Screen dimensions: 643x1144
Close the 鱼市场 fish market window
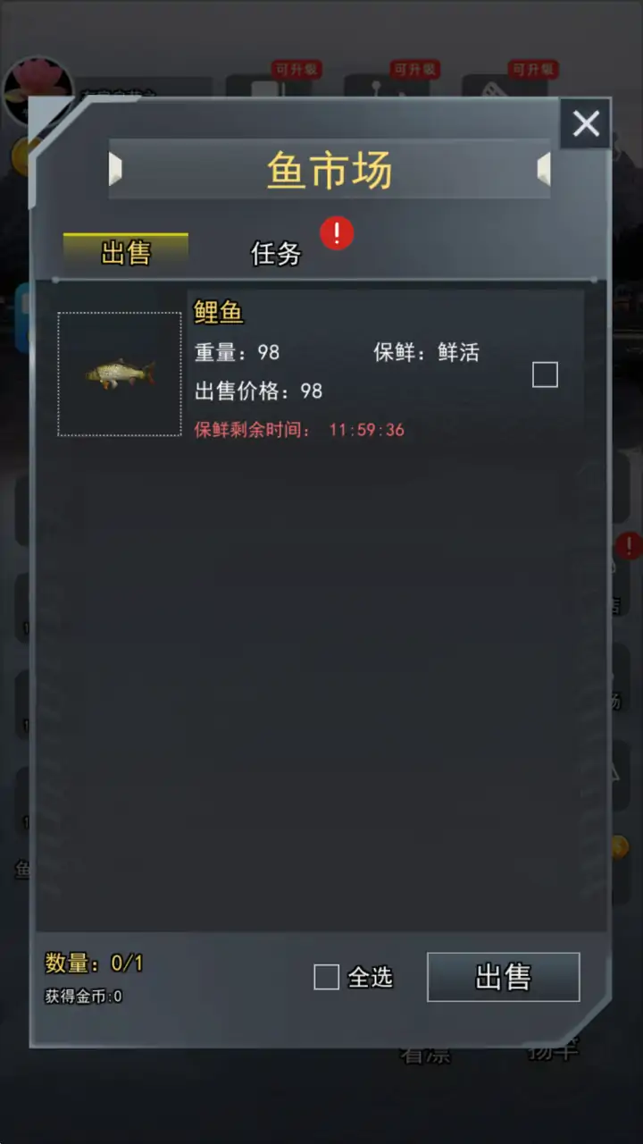(x=586, y=123)
